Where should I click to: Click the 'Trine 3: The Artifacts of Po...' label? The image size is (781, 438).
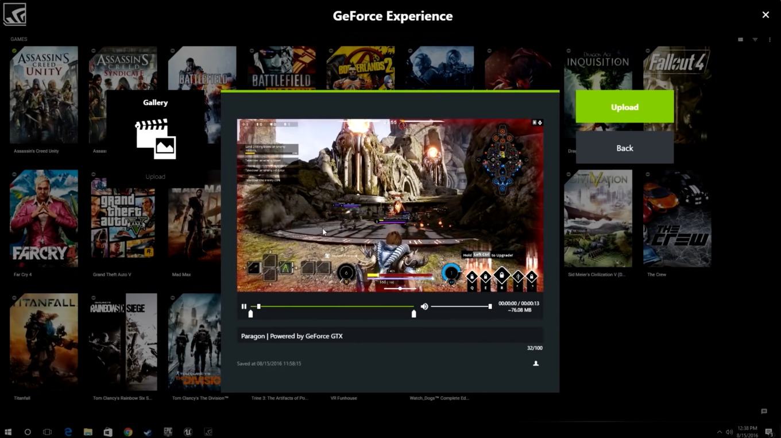280,398
